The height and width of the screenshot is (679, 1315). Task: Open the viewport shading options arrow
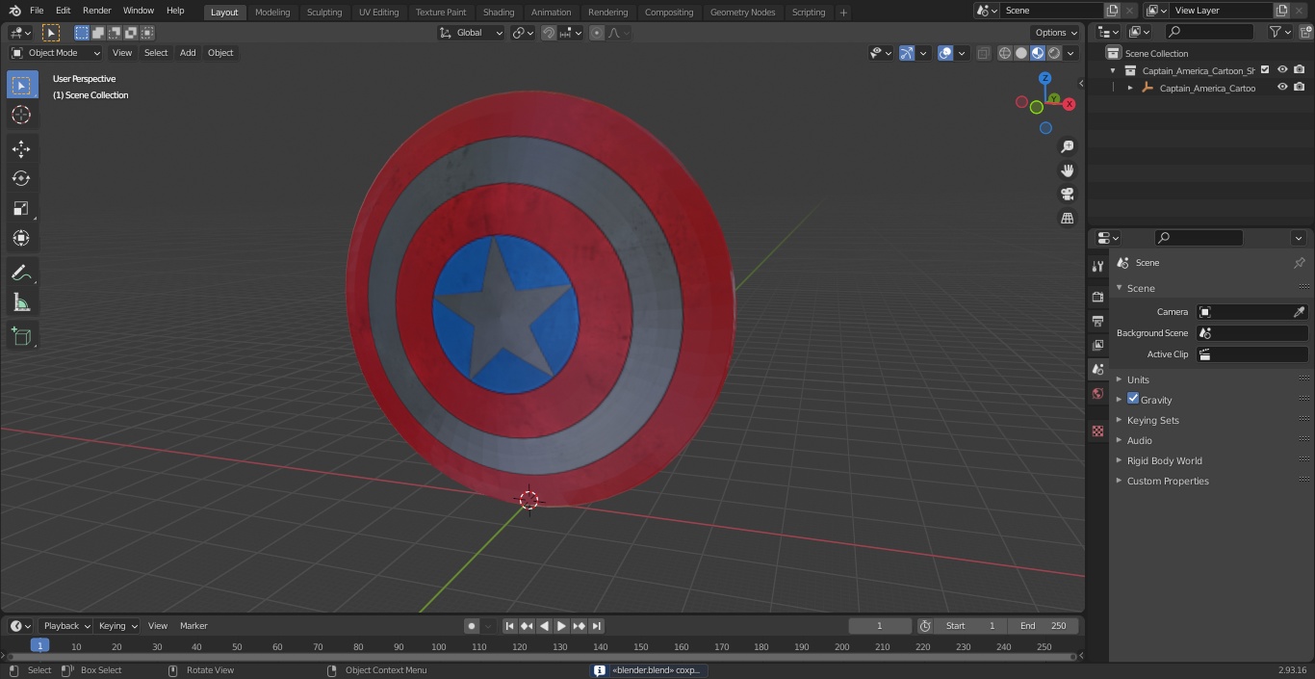tap(1070, 53)
